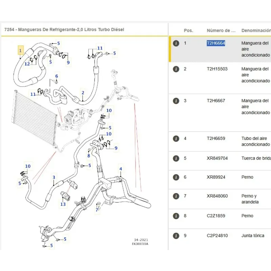The height and width of the screenshot is (271, 271).
Task: Click callout number 13 in diagram
Action: pyautogui.click(x=63, y=204)
